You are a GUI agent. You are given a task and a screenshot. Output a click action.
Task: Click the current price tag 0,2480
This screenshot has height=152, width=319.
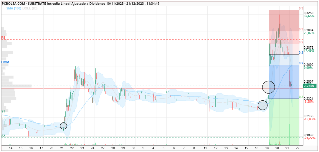coord(309,86)
